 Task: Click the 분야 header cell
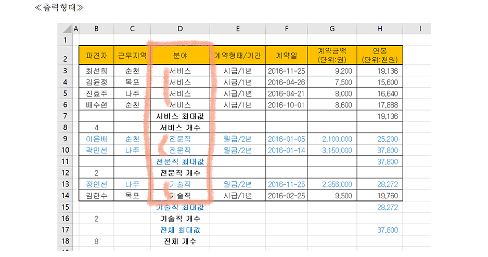point(180,56)
